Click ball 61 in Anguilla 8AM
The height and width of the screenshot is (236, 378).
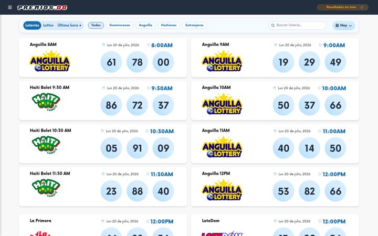pos(111,62)
